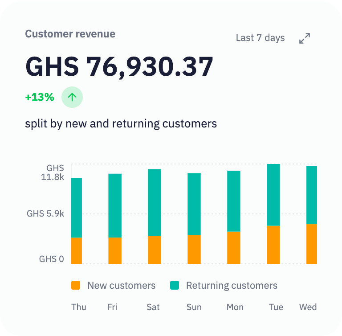
Task: Click the Customer revenue title
Action: pos(70,34)
